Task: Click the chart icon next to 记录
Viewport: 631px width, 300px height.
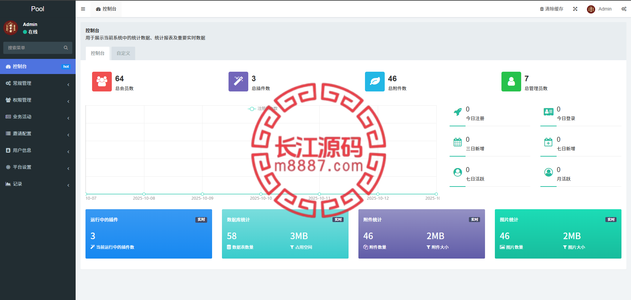Action: [8, 184]
